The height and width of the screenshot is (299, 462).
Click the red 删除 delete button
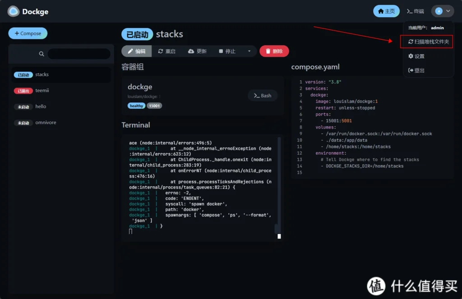(274, 51)
